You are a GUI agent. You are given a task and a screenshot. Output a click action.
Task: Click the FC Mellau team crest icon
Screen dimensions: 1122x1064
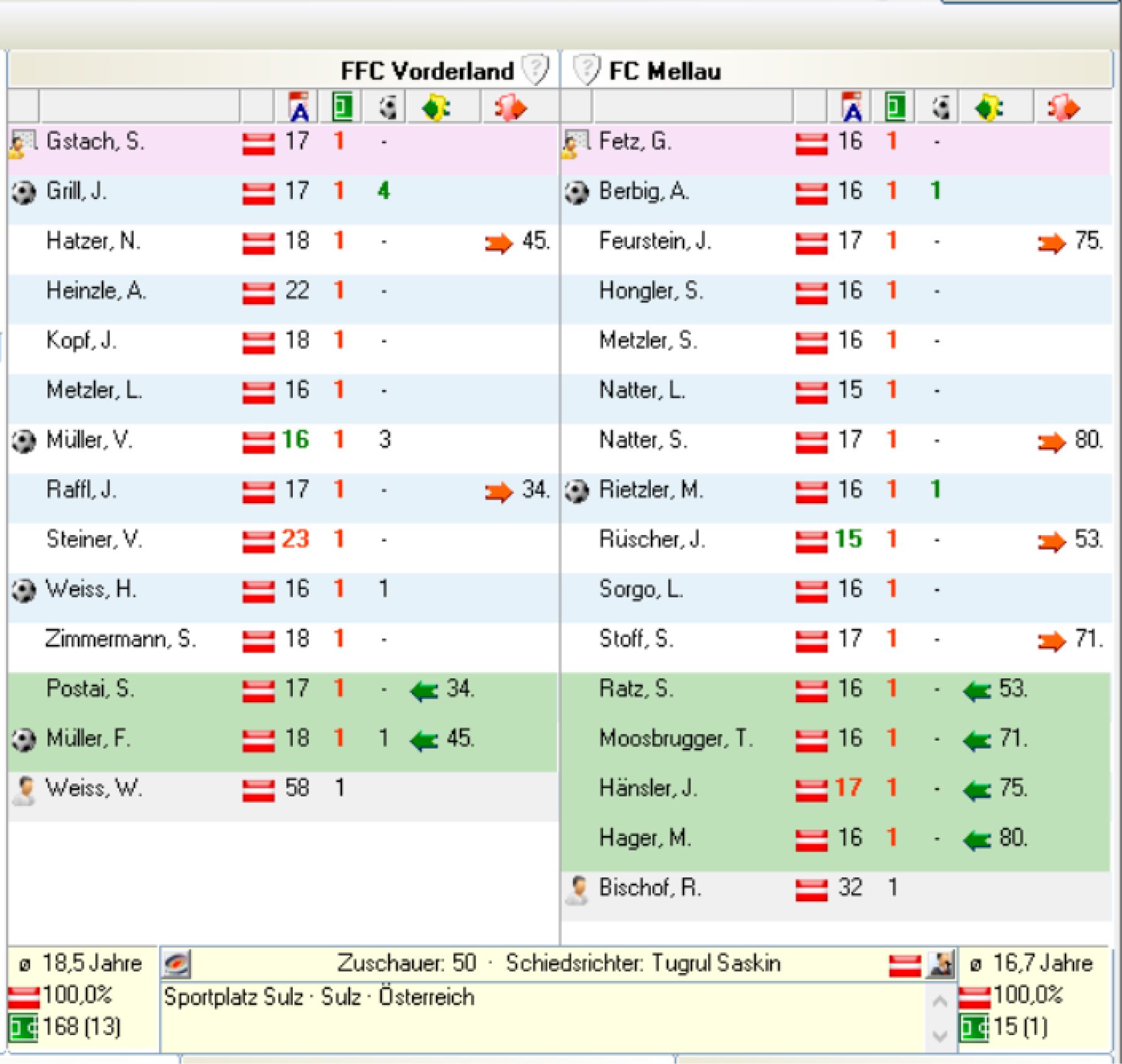(x=586, y=69)
